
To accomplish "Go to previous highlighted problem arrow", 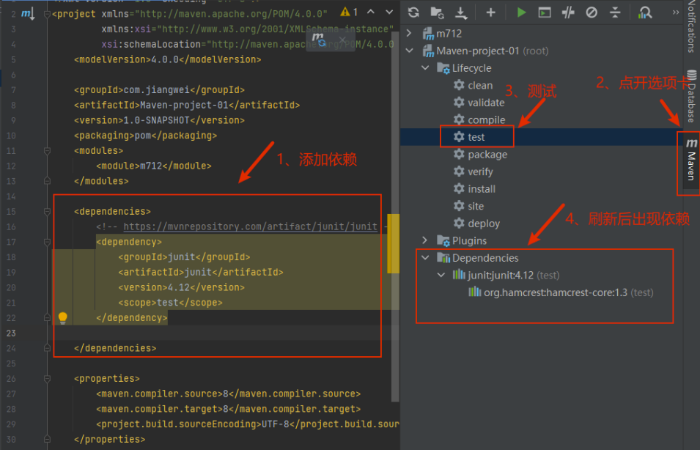I will 371,12.
